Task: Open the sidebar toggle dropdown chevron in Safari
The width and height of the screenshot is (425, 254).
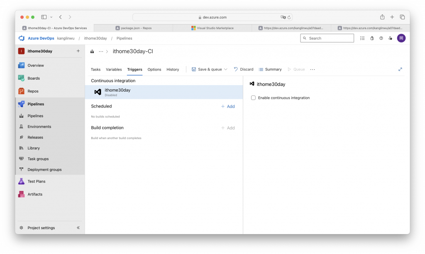Action: point(51,17)
